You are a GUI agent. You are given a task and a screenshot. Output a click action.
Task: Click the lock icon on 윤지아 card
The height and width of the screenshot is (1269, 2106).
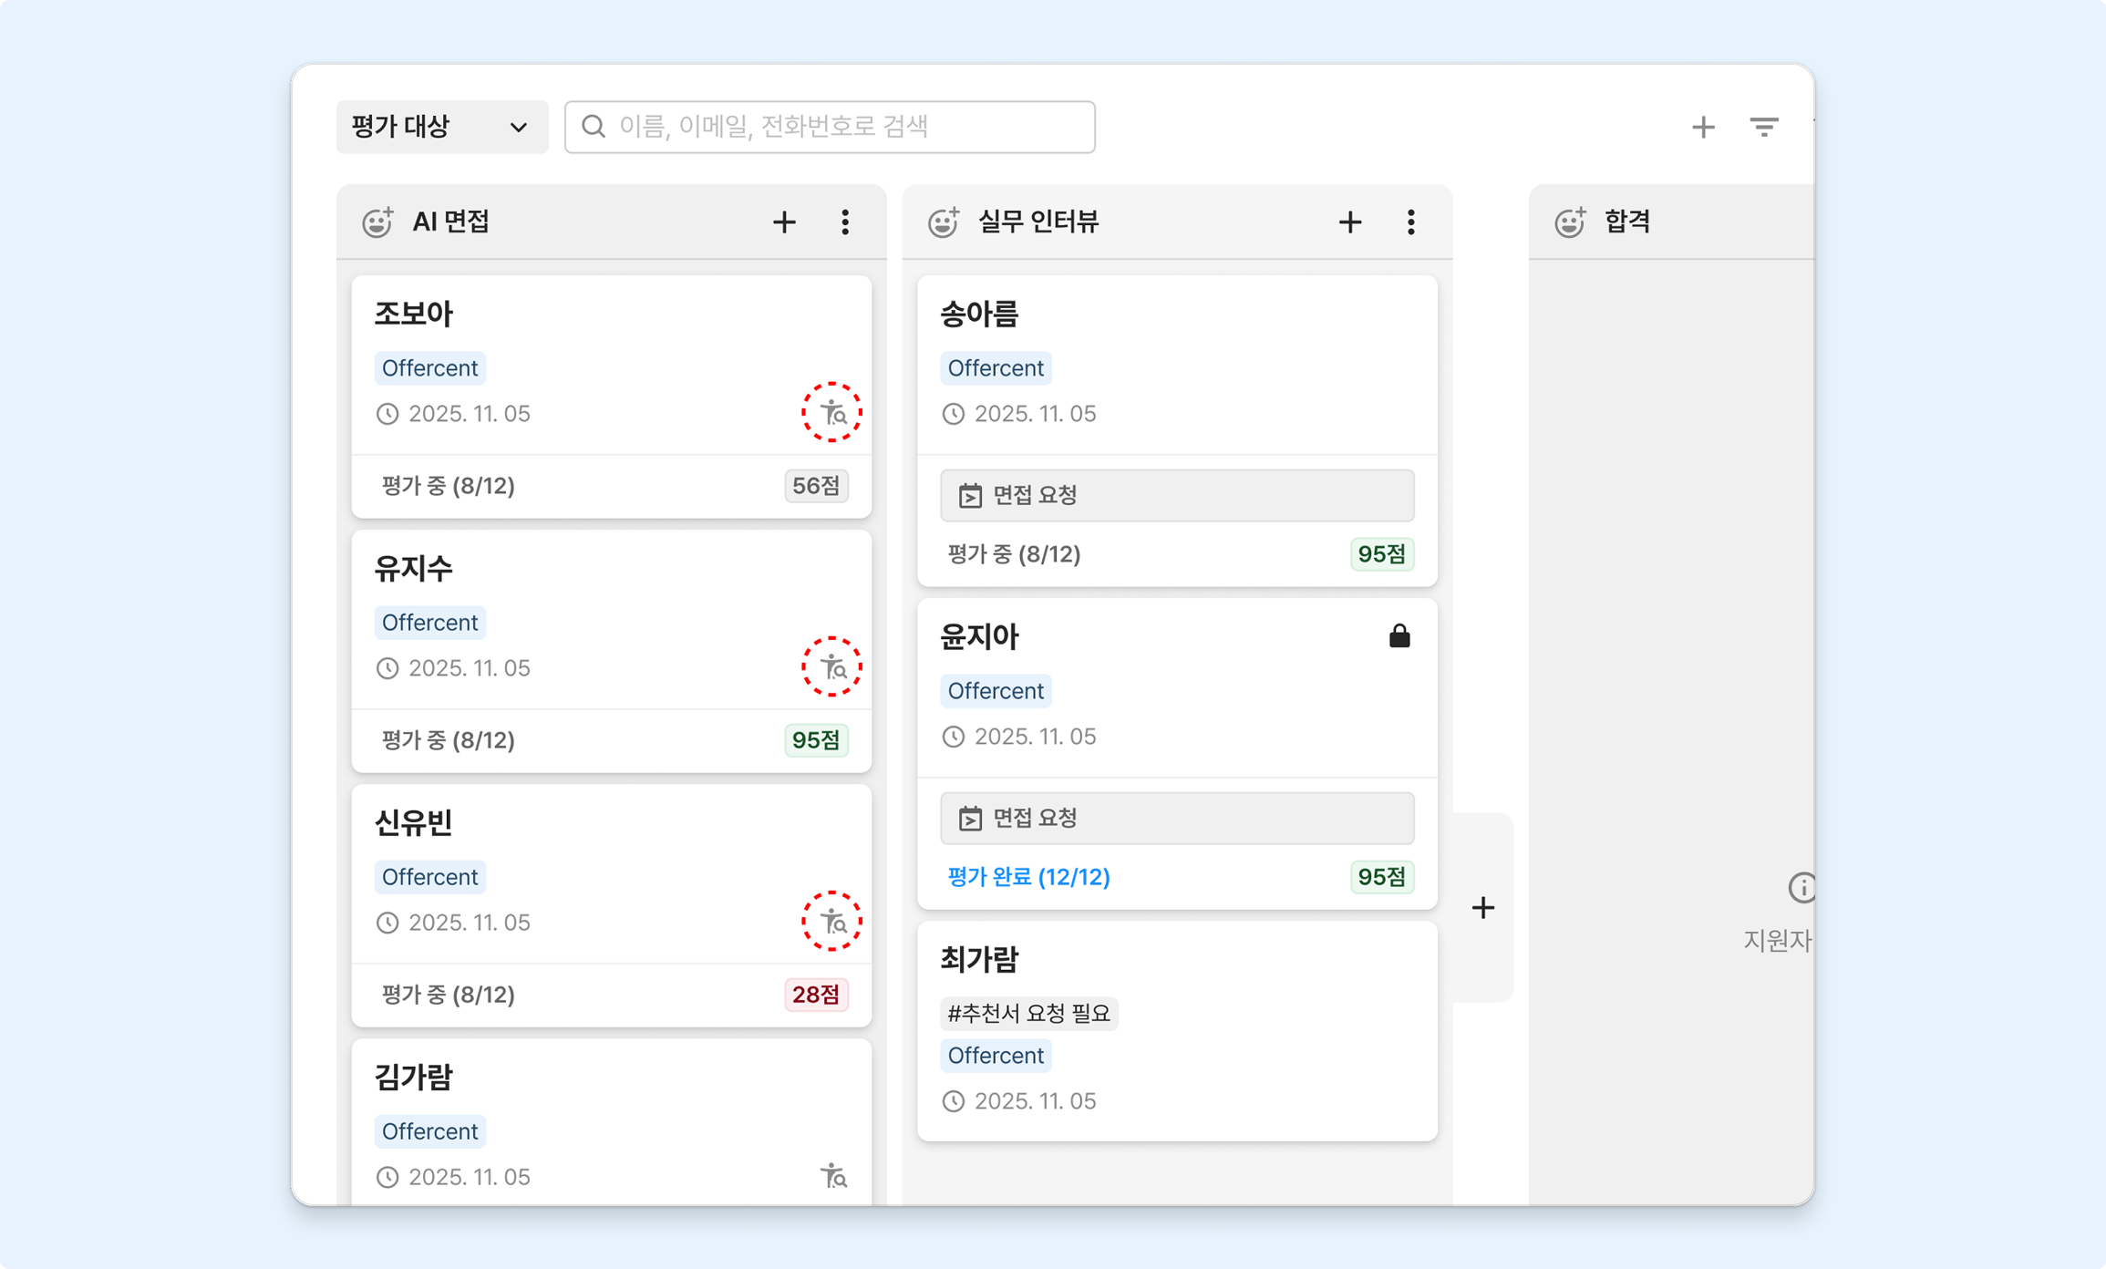[1399, 635]
